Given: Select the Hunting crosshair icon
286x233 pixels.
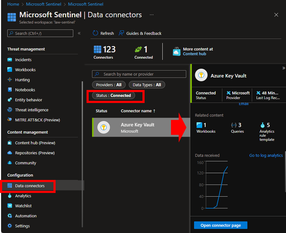Looking at the screenshot, I should (x=9, y=80).
